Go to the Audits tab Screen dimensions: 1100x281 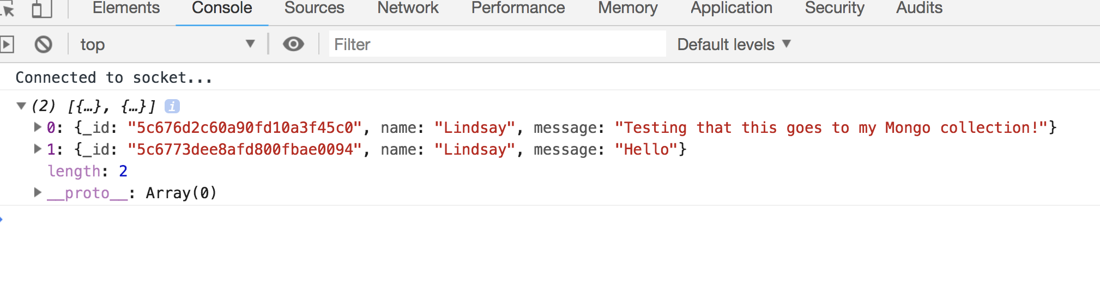tap(919, 8)
